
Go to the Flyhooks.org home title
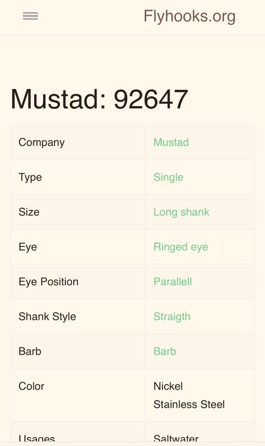click(x=189, y=16)
